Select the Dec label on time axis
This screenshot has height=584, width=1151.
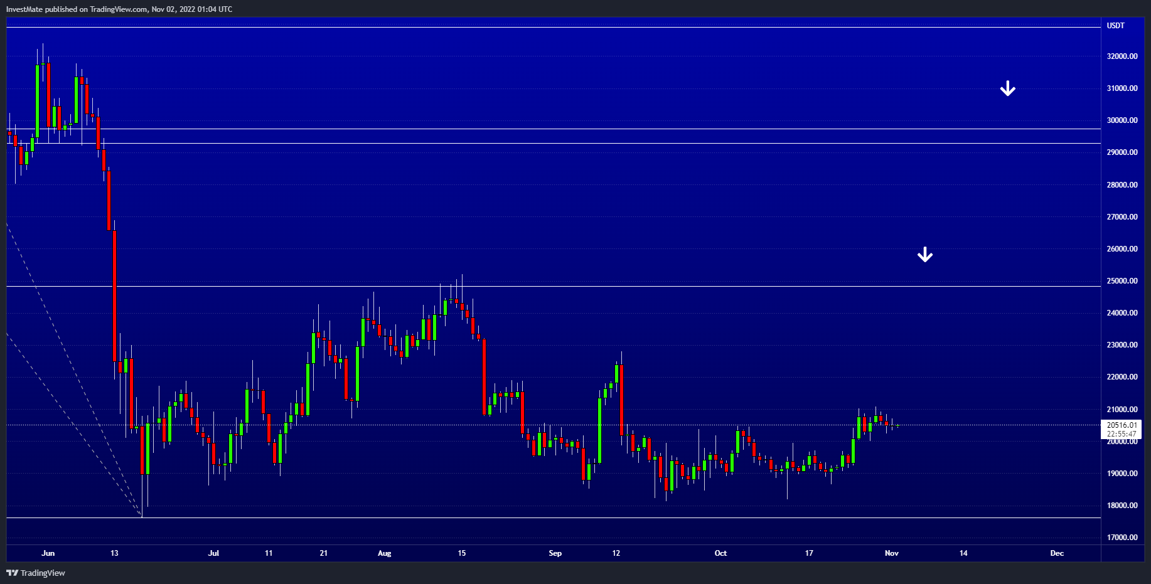point(1057,553)
